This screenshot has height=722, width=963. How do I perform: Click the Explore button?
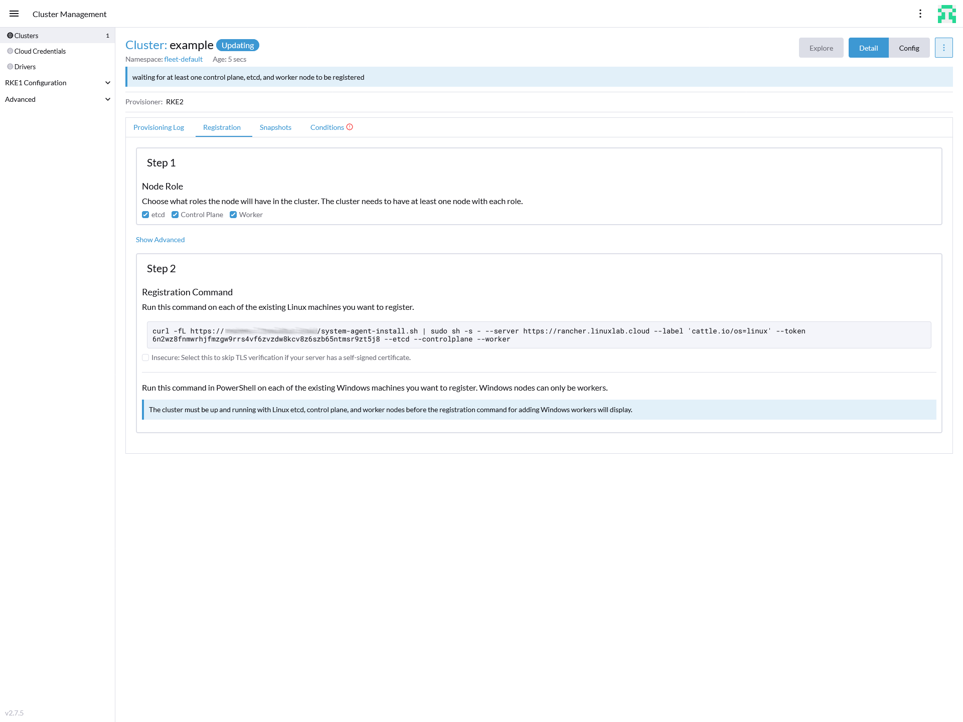tap(821, 48)
